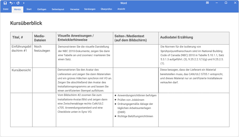Click the 'Audiodatei Erzählung' column header
Screen dimensions: 239x137
click(x=194, y=38)
